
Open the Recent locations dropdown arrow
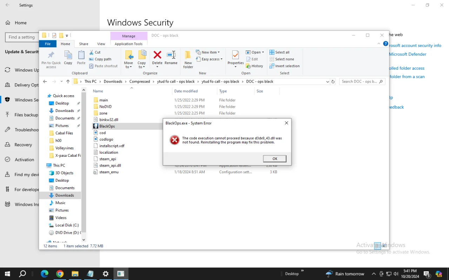[61, 82]
